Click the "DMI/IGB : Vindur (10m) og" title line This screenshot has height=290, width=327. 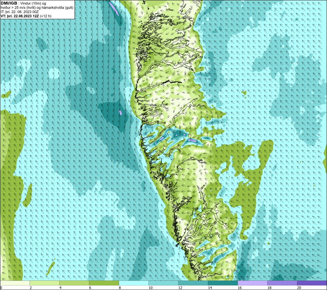coord(23,3)
